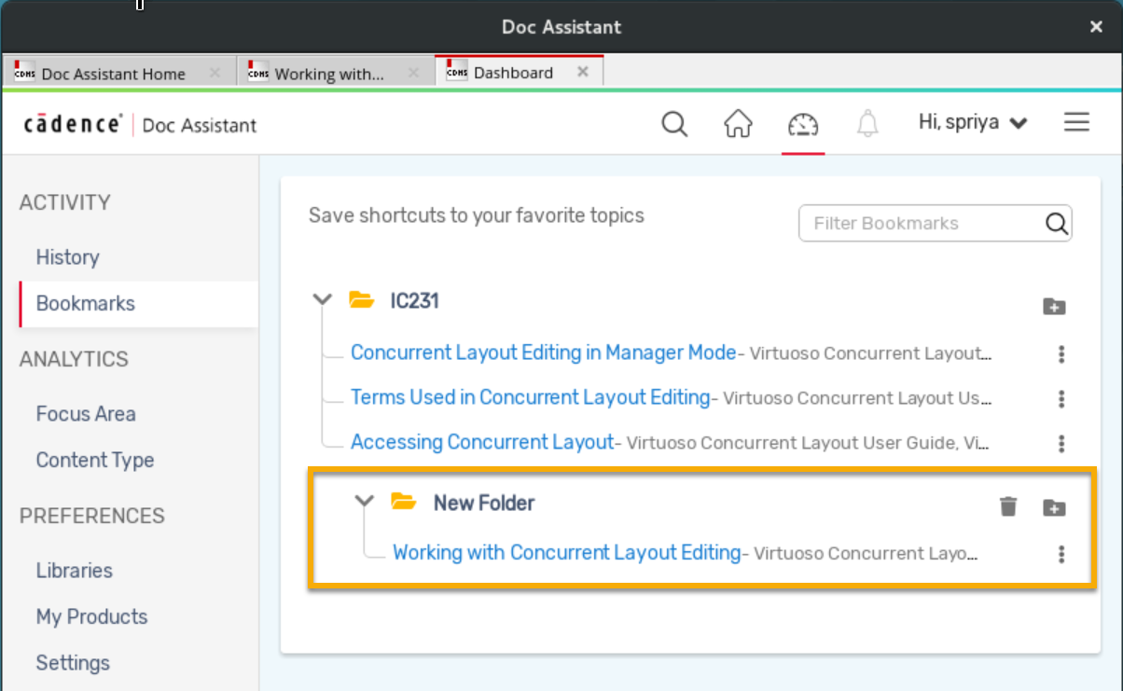Open the notifications bell icon
This screenshot has width=1123, height=691.
point(867,124)
